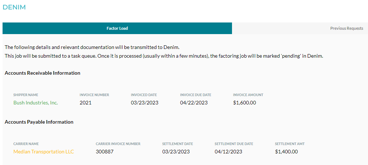Click the INVOICE AMOUNT label
This screenshot has height=165, width=368.
248,95
